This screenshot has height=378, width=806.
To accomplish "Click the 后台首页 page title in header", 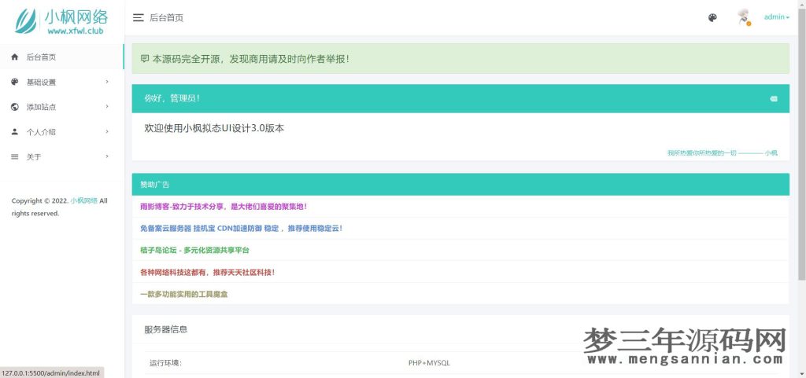I will (167, 18).
